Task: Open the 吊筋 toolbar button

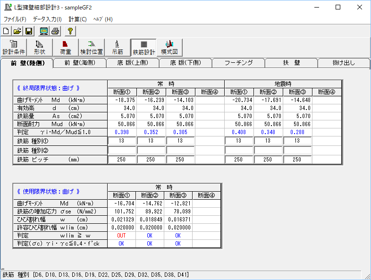Action: coord(118,47)
